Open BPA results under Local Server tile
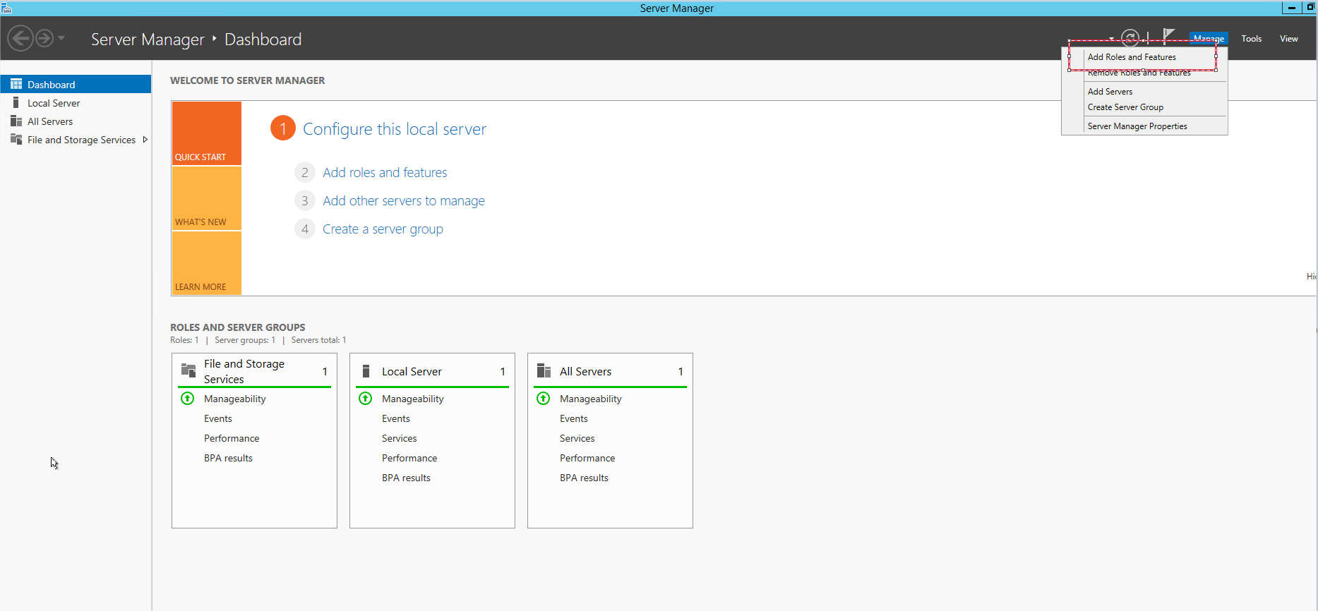1318x611 pixels. [406, 478]
